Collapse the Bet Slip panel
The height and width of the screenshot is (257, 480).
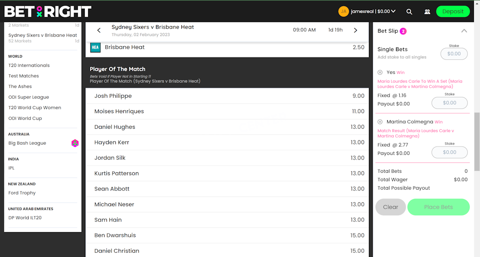464,31
